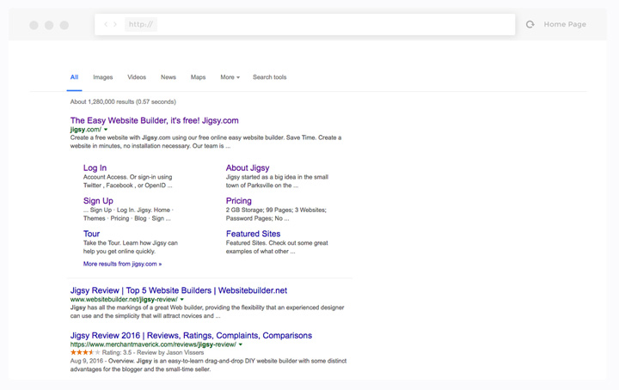Open the Pricing sitelink

pos(239,201)
